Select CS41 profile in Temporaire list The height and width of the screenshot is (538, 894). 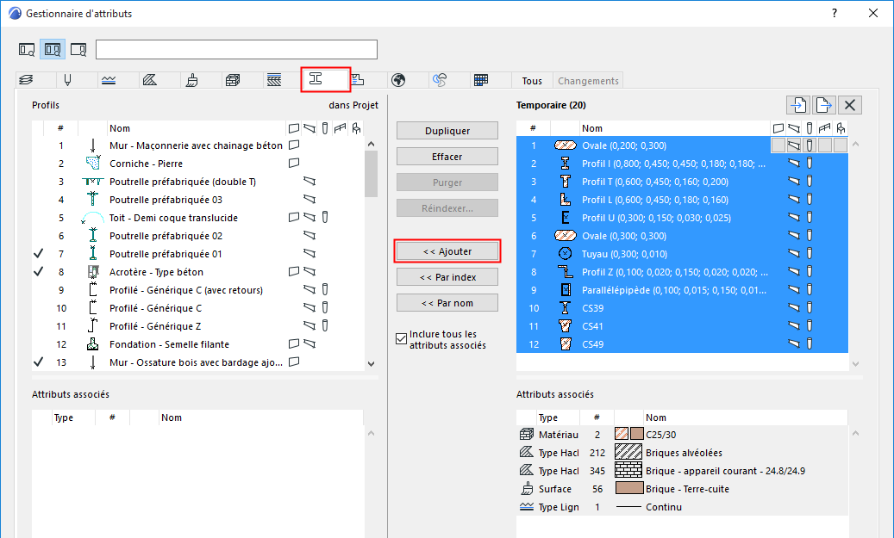click(682, 326)
